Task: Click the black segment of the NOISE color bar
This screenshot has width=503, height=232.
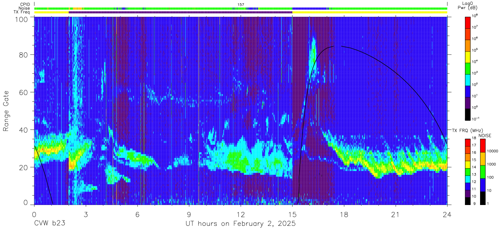Action: [x=483, y=198]
